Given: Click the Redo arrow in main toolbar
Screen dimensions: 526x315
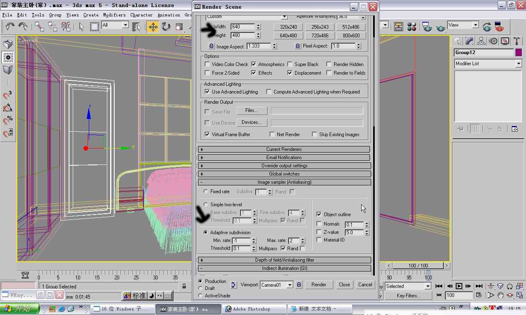Looking at the screenshot, I should click(x=23, y=27).
